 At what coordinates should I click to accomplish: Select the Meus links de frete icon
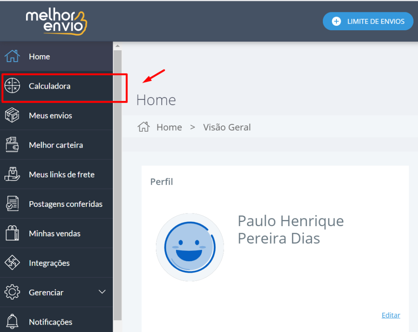(x=13, y=174)
